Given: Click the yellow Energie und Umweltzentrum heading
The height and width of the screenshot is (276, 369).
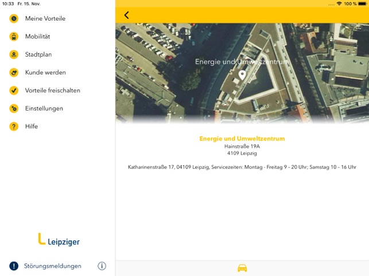Looking at the screenshot, I should (242, 139).
